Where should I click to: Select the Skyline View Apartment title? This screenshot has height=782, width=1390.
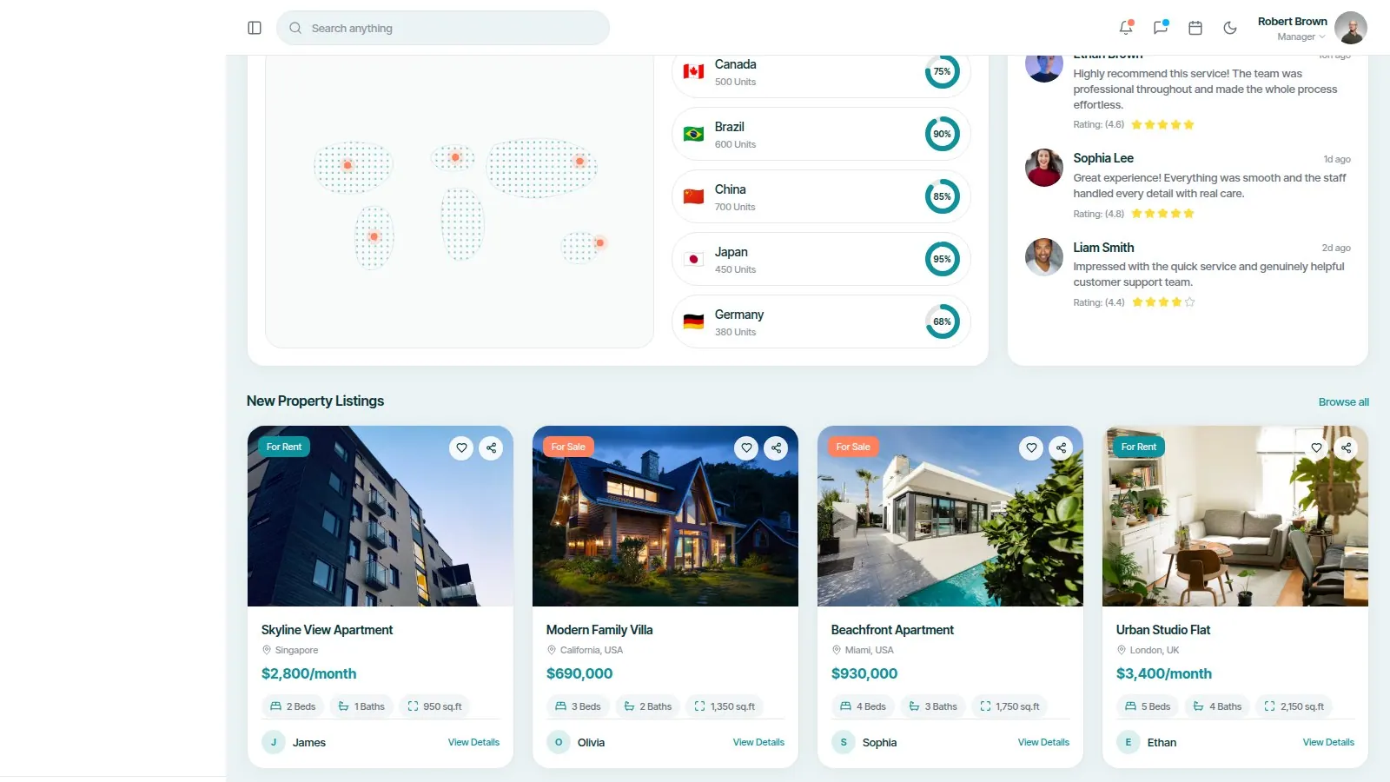coord(327,630)
